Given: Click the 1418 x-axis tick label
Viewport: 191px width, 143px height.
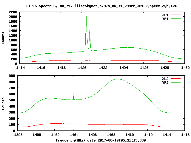Looking at the screenshot, I should click(61, 68).
